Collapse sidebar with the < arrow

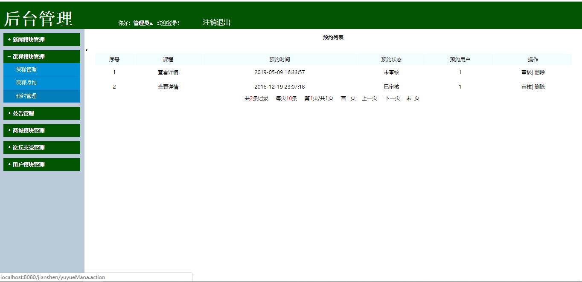[x=86, y=50]
